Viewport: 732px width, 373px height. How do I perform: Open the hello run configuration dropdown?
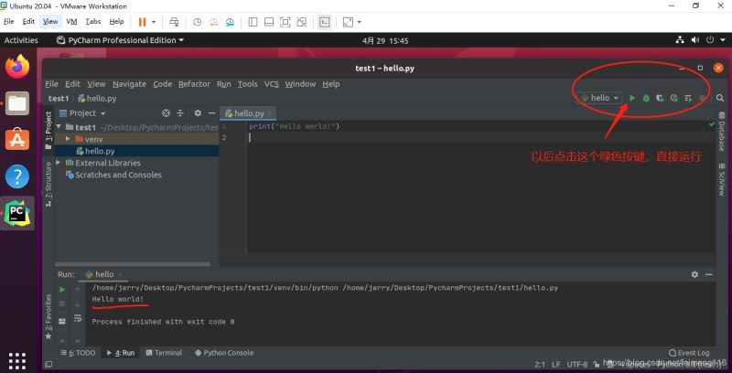pos(600,98)
